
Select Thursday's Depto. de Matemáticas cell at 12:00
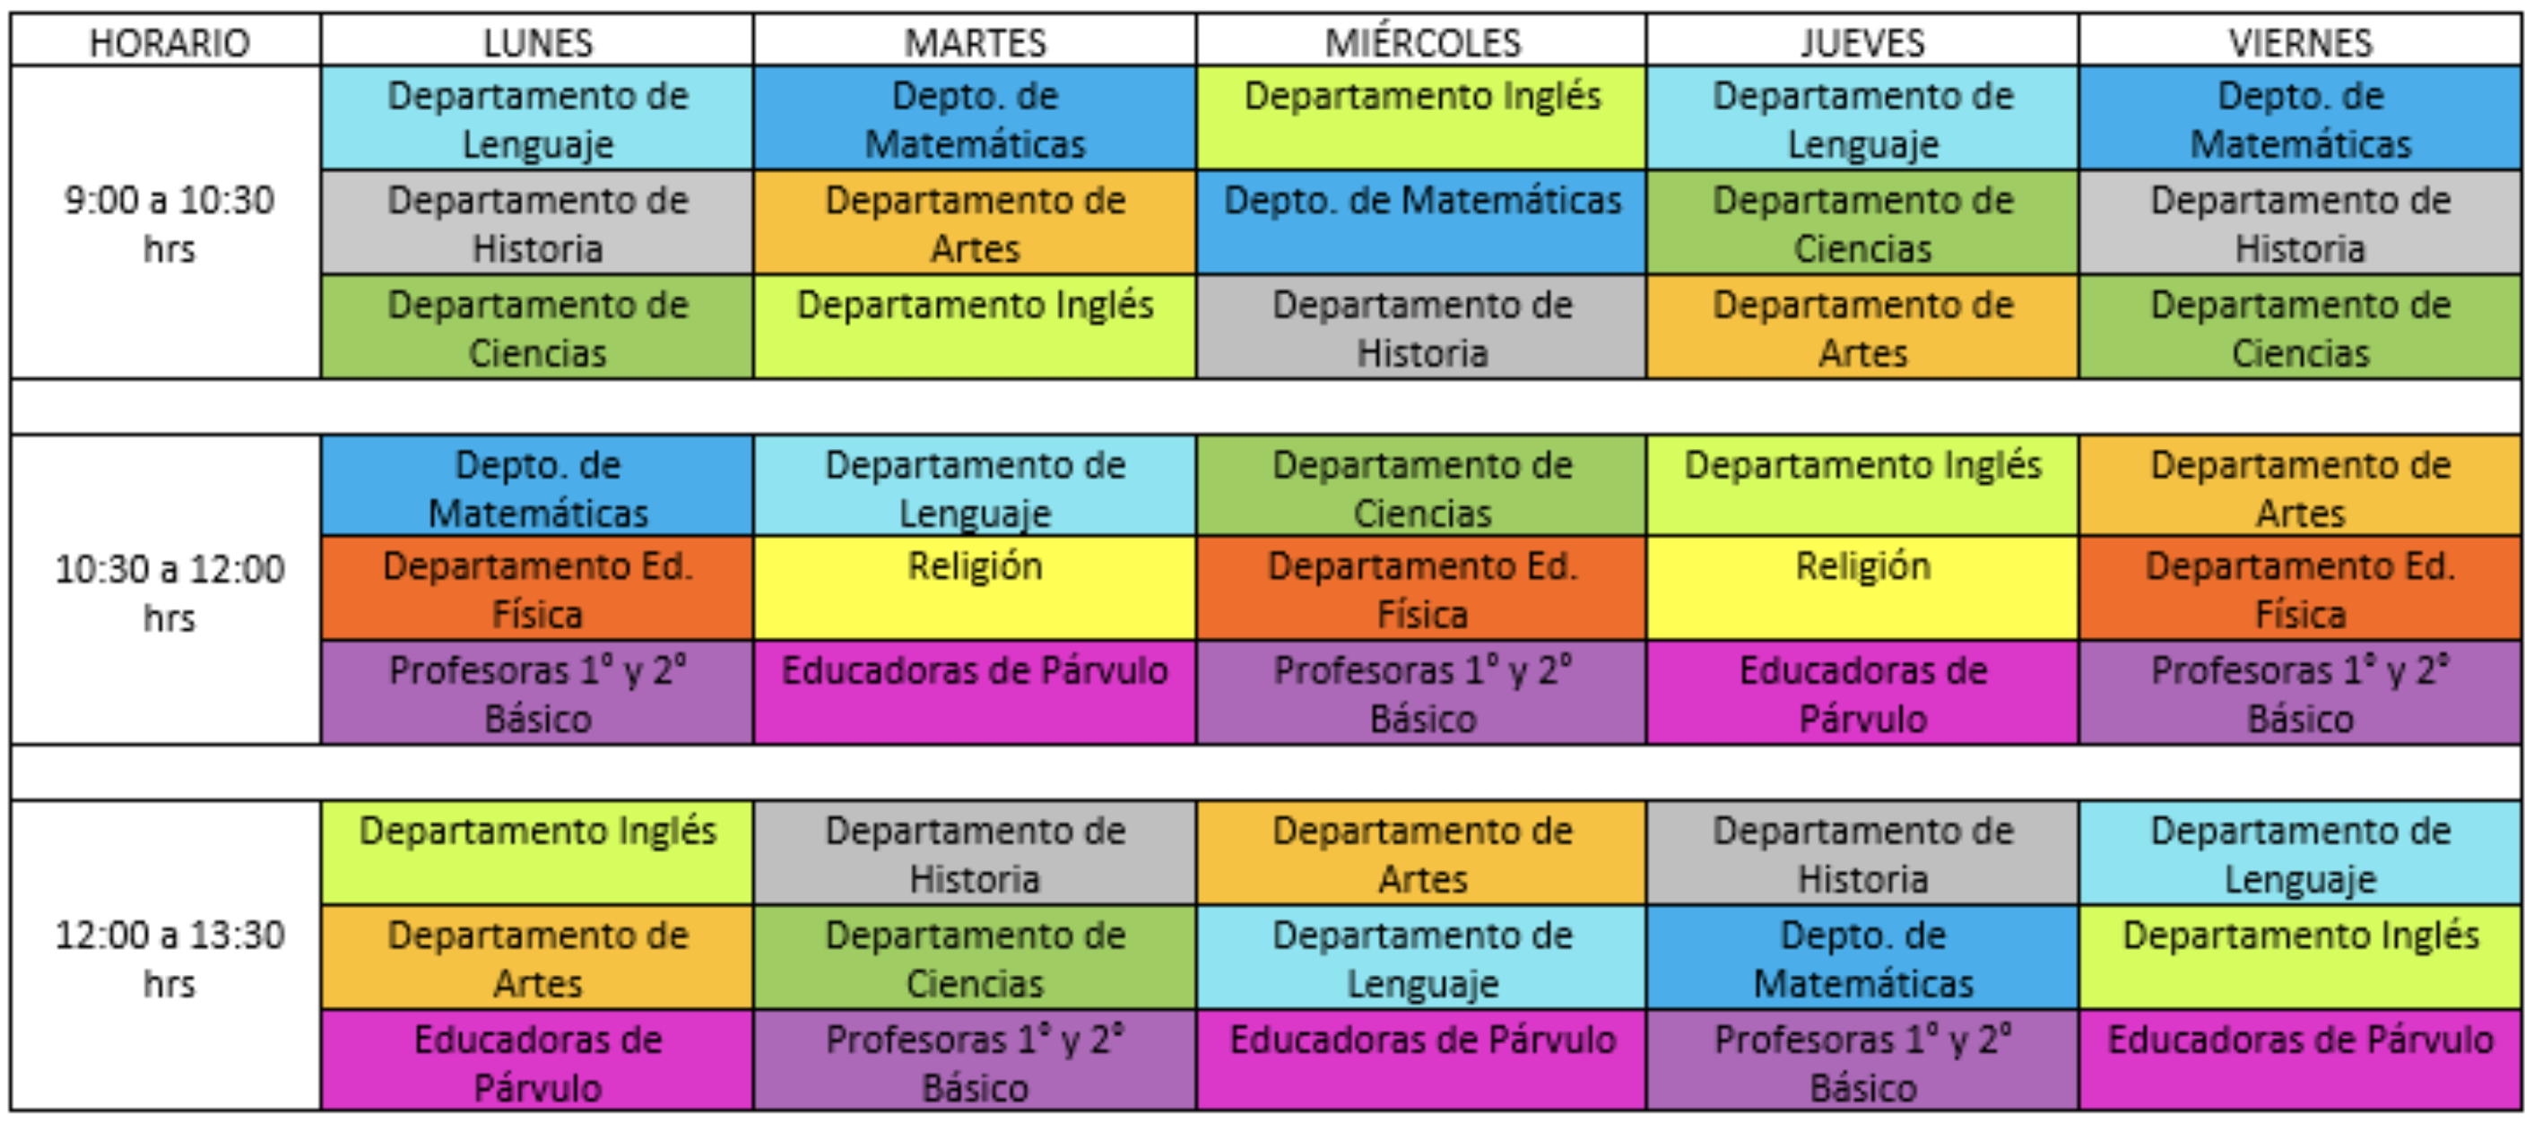point(1862,958)
